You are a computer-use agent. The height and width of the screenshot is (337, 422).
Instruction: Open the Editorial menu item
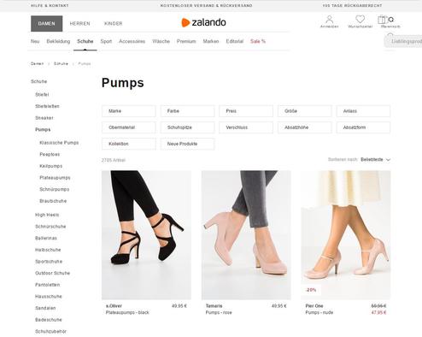235,41
